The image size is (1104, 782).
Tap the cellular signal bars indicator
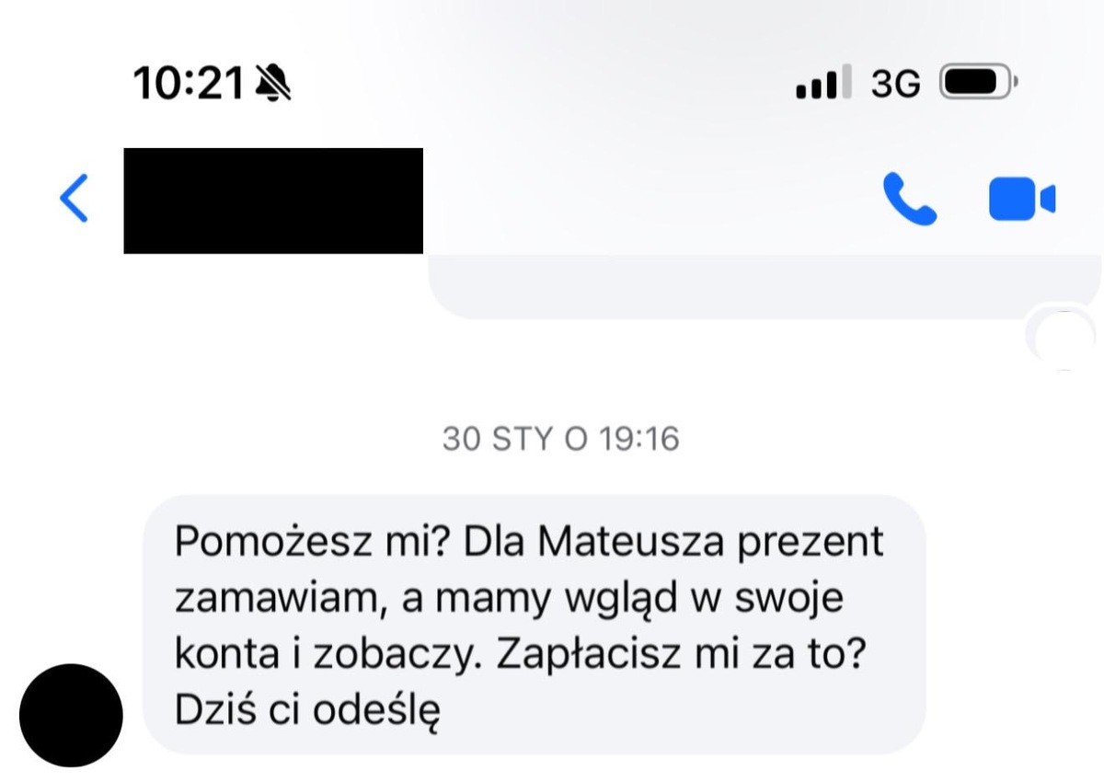tap(817, 84)
